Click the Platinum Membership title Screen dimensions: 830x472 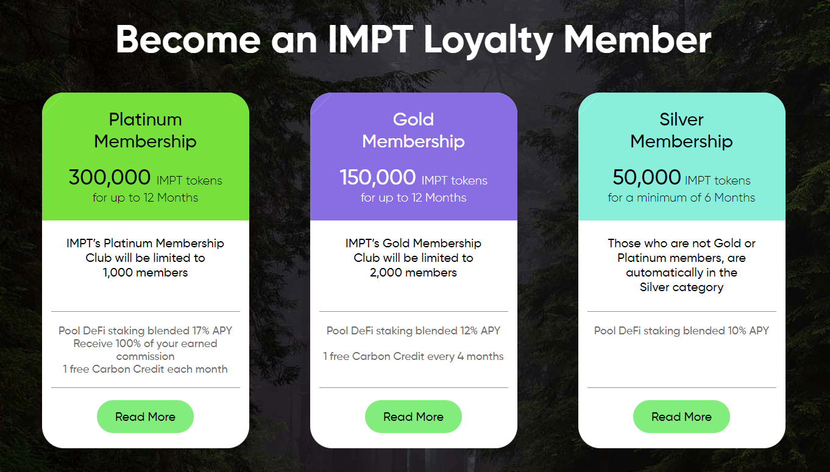(x=145, y=130)
